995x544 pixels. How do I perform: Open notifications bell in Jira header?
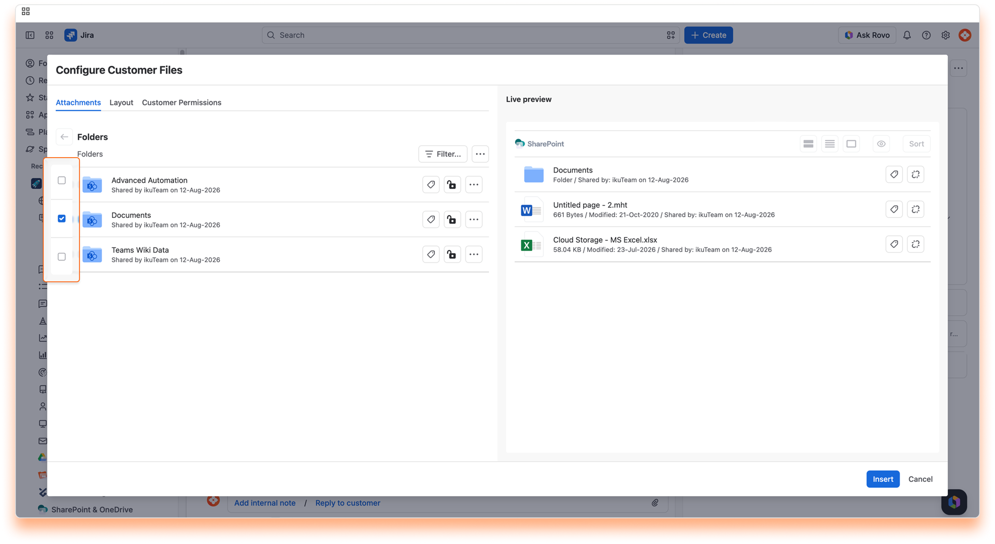(x=907, y=35)
